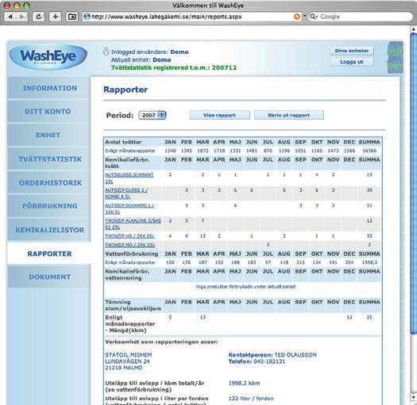Open the bookmarks toolbar icon

(x=71, y=17)
